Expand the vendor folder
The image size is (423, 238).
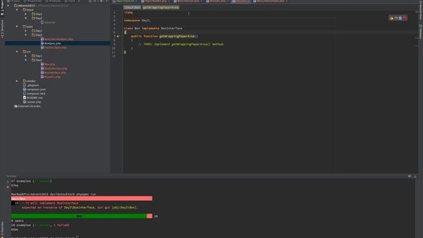[x=17, y=81]
